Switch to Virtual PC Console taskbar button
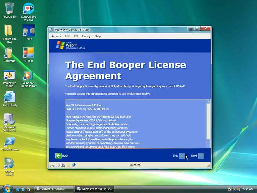This screenshot has width=257, height=193. click(54, 189)
